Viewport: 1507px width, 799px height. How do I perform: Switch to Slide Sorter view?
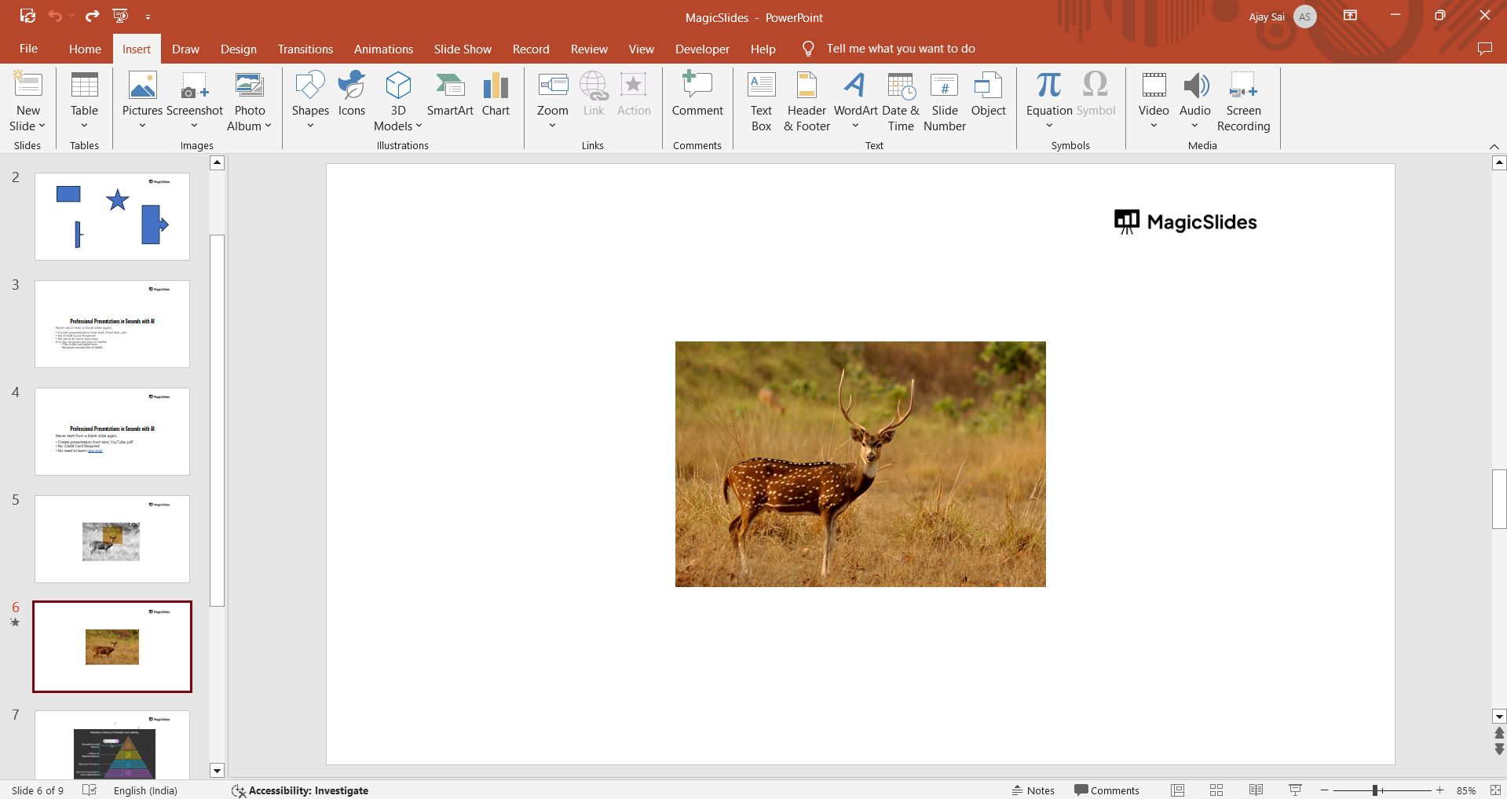pos(1216,790)
